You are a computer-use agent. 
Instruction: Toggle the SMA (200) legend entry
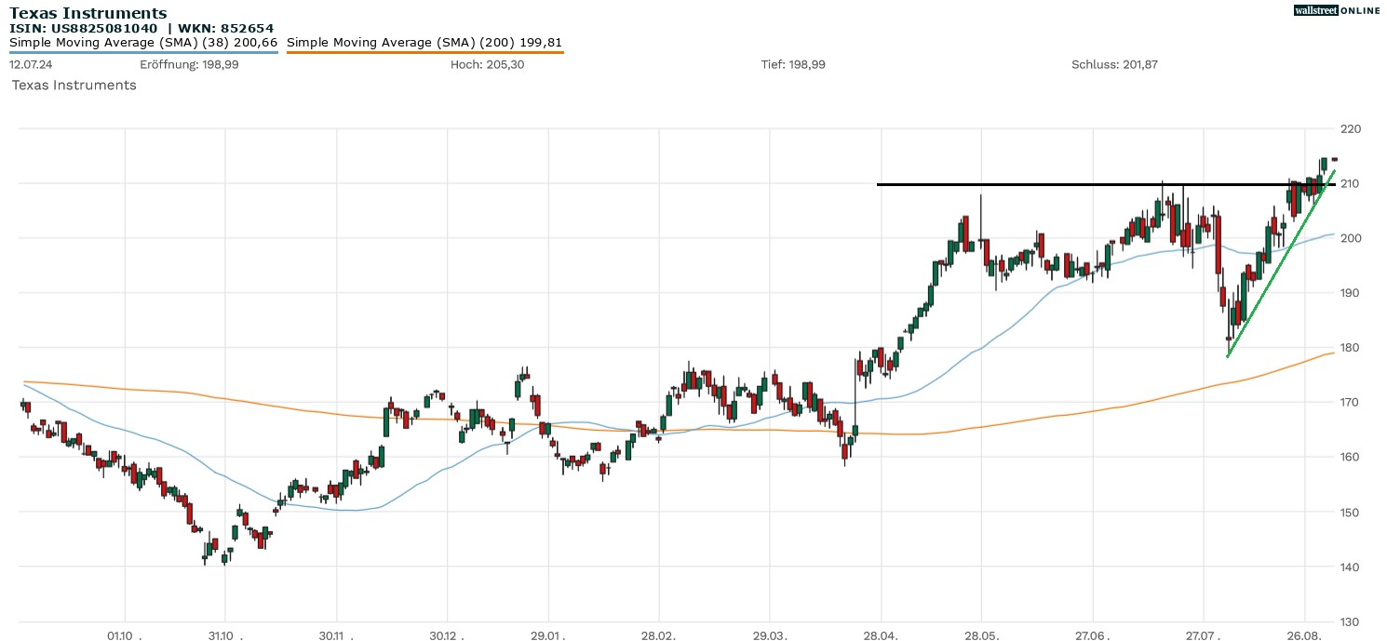point(424,43)
